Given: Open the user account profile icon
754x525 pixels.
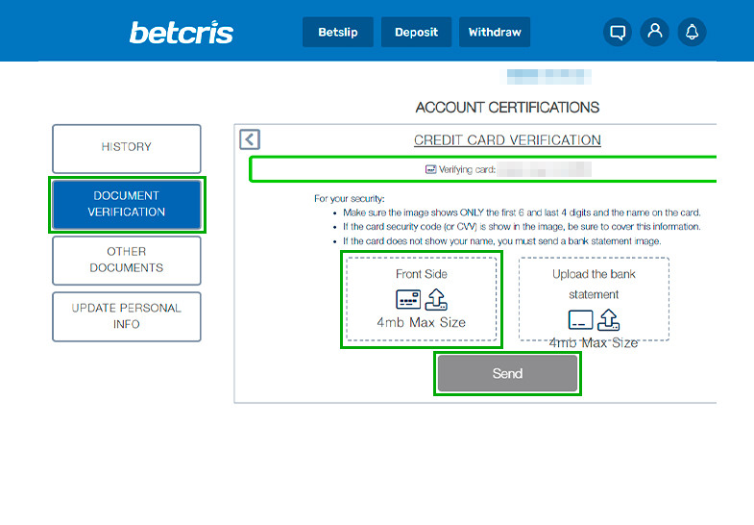Looking at the screenshot, I should [654, 33].
